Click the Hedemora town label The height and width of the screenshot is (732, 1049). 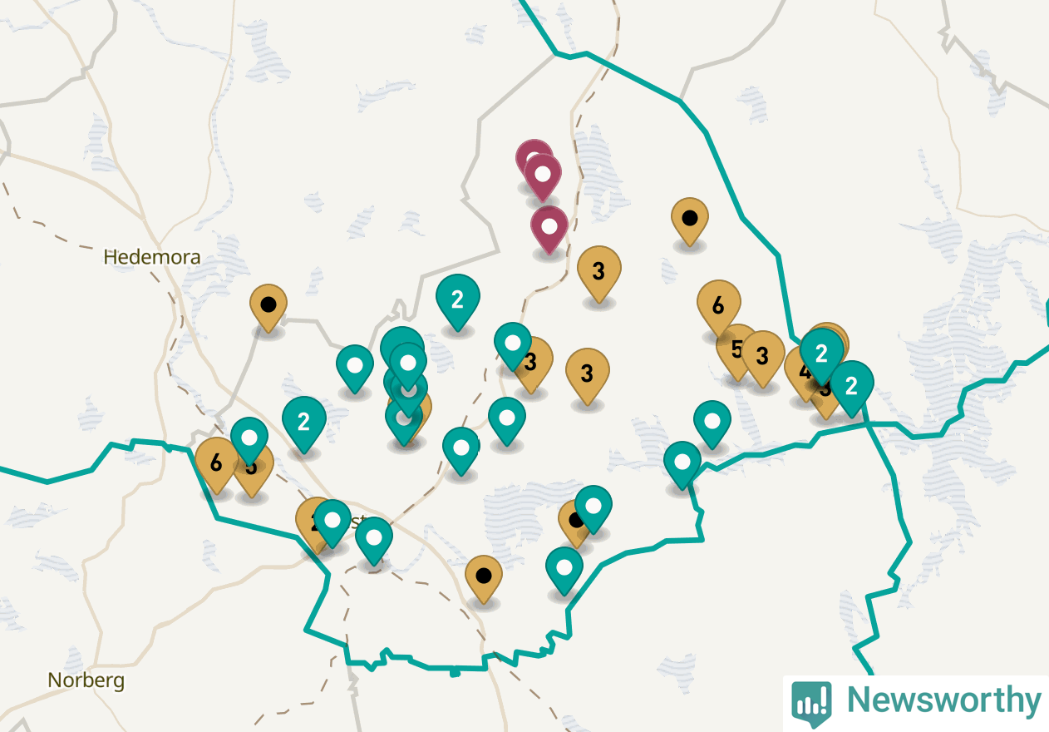point(152,257)
